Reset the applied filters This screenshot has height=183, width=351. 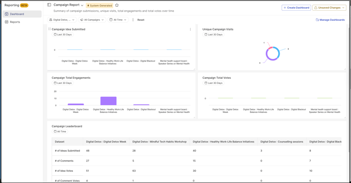pyautogui.click(x=141, y=20)
